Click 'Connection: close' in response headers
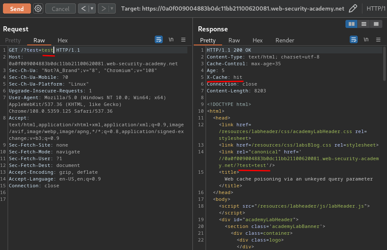The width and height of the screenshot is (387, 250). [x=232, y=84]
